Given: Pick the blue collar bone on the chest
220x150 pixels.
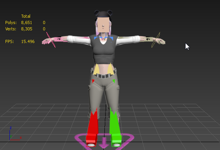Looking at the screenshot, I should 104,38.
